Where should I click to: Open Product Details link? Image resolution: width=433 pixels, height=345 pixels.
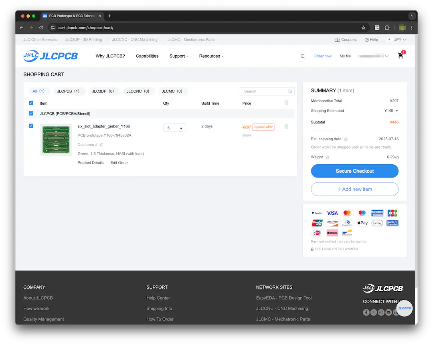pos(91,163)
